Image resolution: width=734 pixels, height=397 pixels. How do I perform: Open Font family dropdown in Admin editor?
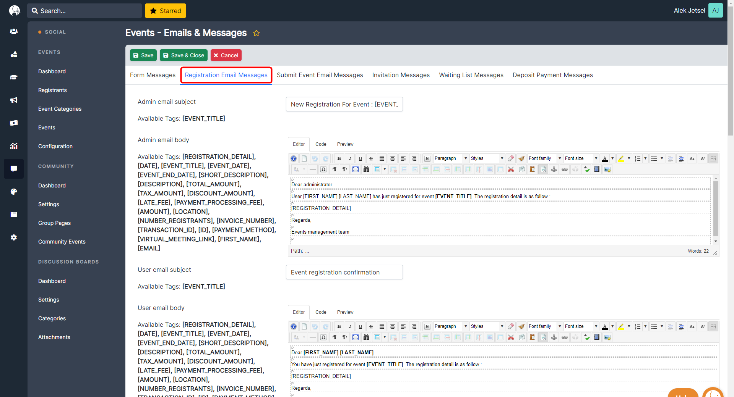545,158
